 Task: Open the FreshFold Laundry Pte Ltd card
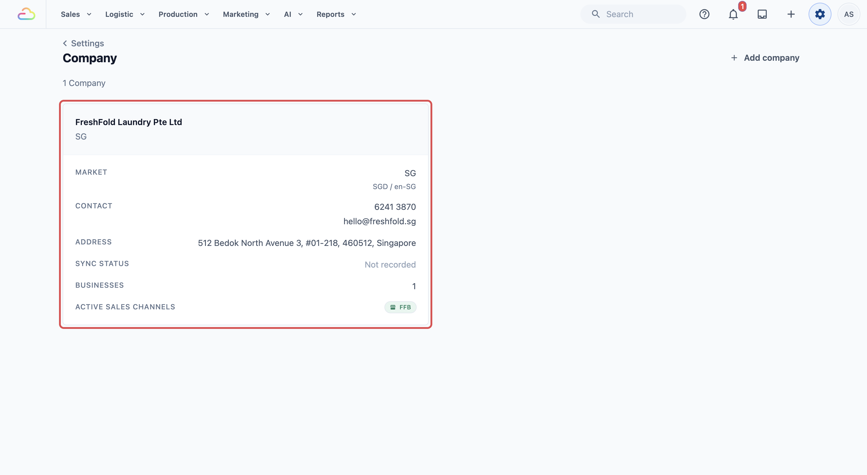pos(246,214)
